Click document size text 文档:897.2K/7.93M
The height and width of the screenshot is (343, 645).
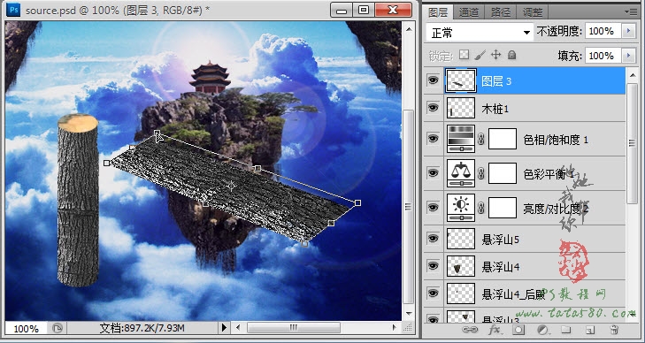[x=142, y=328]
